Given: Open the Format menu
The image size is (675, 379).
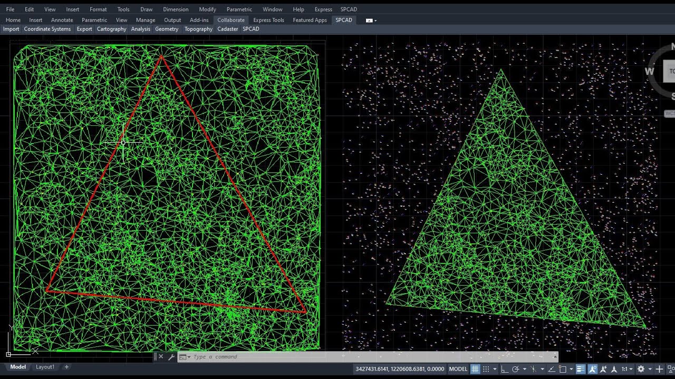Looking at the screenshot, I should (98, 9).
